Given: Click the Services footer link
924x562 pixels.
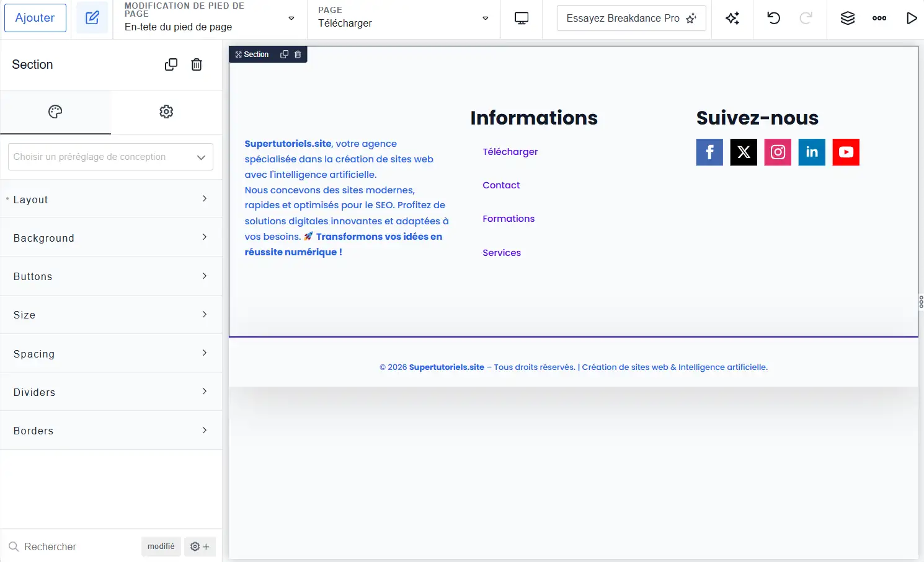Looking at the screenshot, I should tap(502, 253).
